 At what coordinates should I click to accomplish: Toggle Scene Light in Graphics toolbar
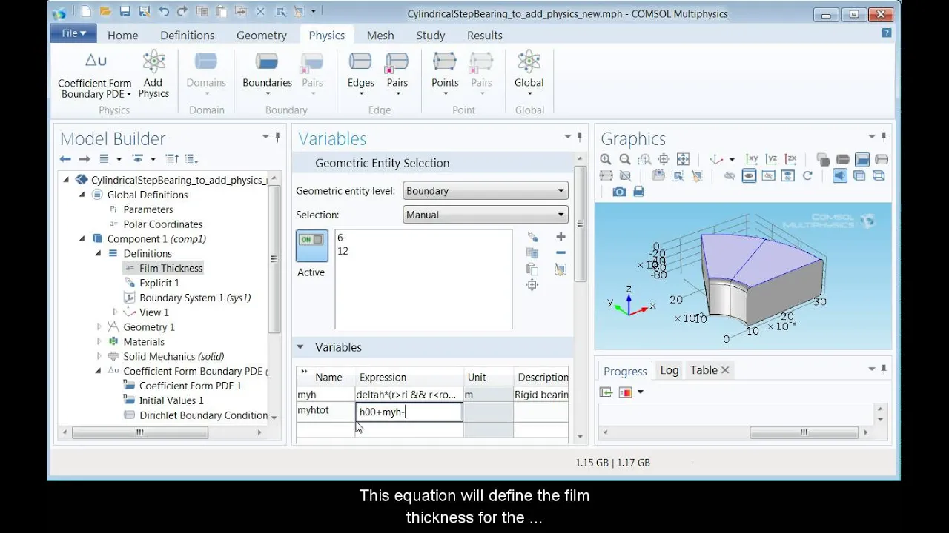[x=839, y=175]
